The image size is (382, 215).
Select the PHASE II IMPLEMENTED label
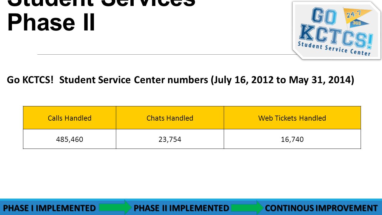point(181,208)
